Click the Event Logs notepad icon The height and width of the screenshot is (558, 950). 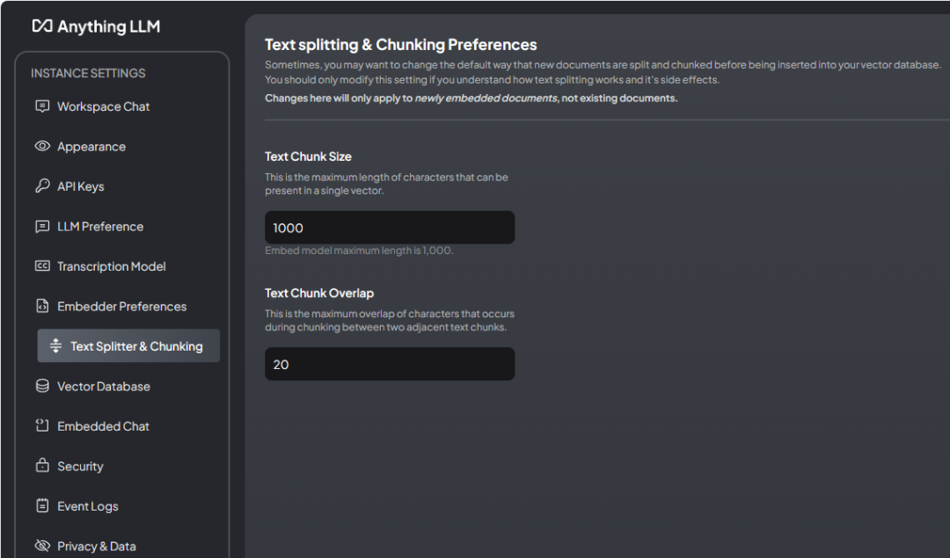point(42,506)
